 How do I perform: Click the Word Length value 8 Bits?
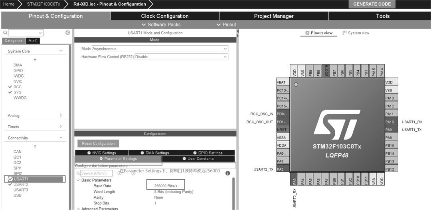tap(174, 192)
